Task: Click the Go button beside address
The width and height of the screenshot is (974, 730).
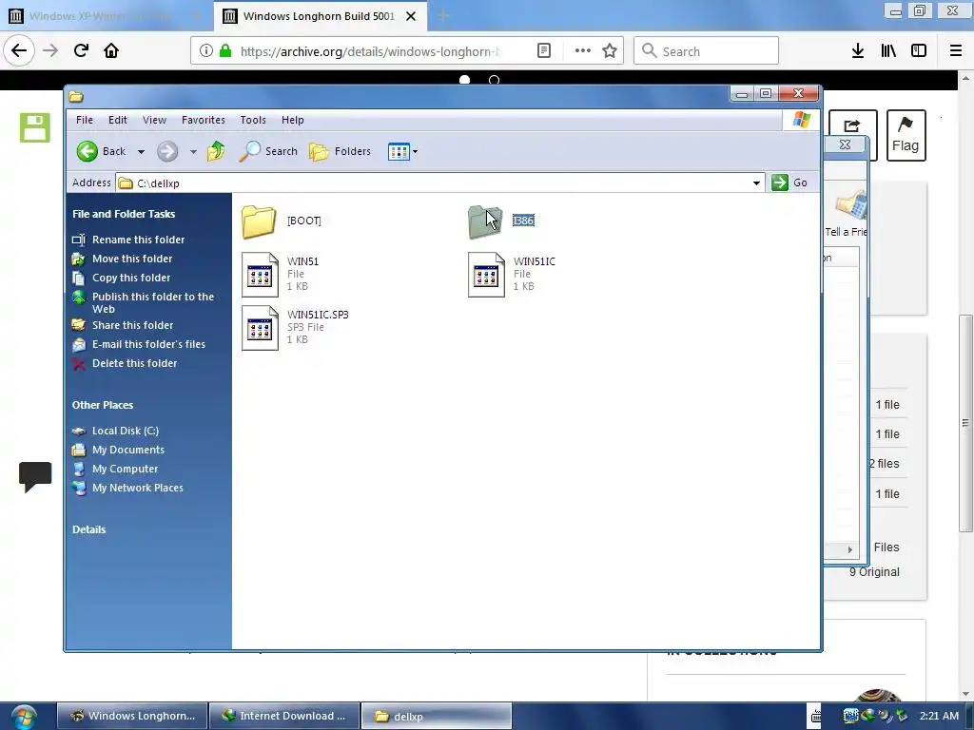Action: tap(790, 182)
